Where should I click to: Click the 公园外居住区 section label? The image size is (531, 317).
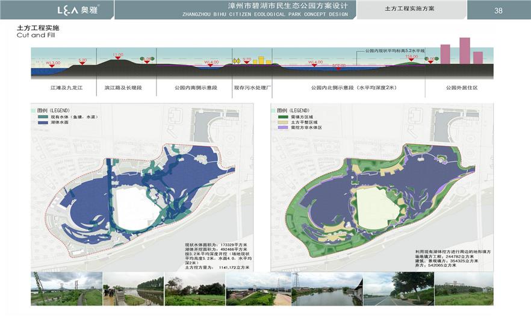[x=462, y=88]
